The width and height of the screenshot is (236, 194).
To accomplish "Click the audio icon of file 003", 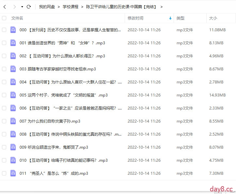I will coord(13,69).
